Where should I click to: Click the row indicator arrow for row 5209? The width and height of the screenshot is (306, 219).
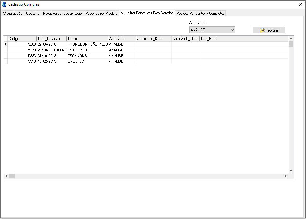pos(5,44)
